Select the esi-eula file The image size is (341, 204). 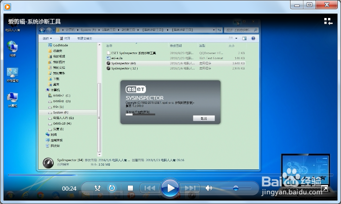click(176, 58)
